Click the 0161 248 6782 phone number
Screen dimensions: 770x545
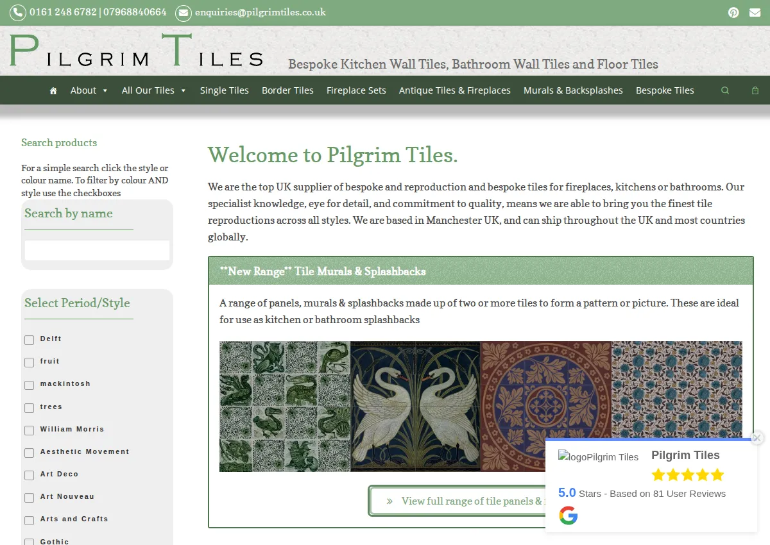pyautogui.click(x=63, y=12)
